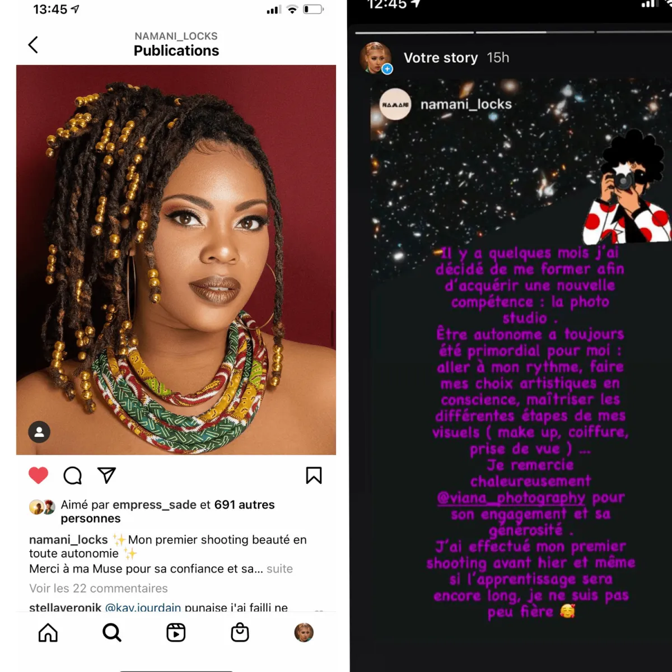Open comments with the speech bubble icon

point(73,475)
